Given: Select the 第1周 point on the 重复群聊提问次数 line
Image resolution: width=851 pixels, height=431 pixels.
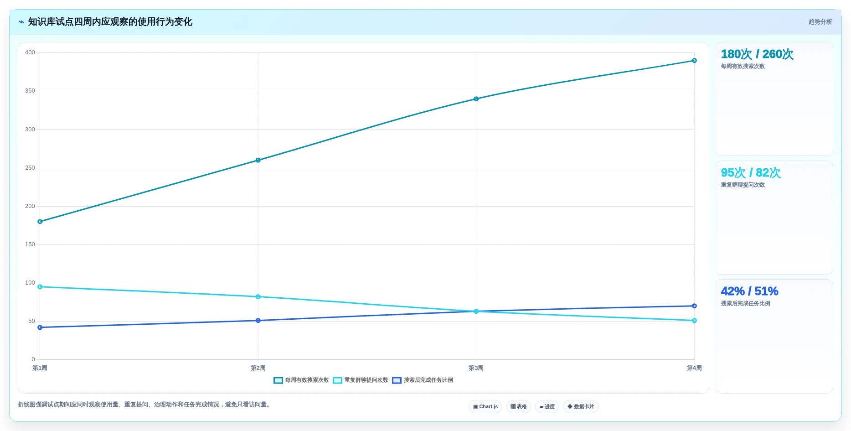Looking at the screenshot, I should [x=40, y=287].
